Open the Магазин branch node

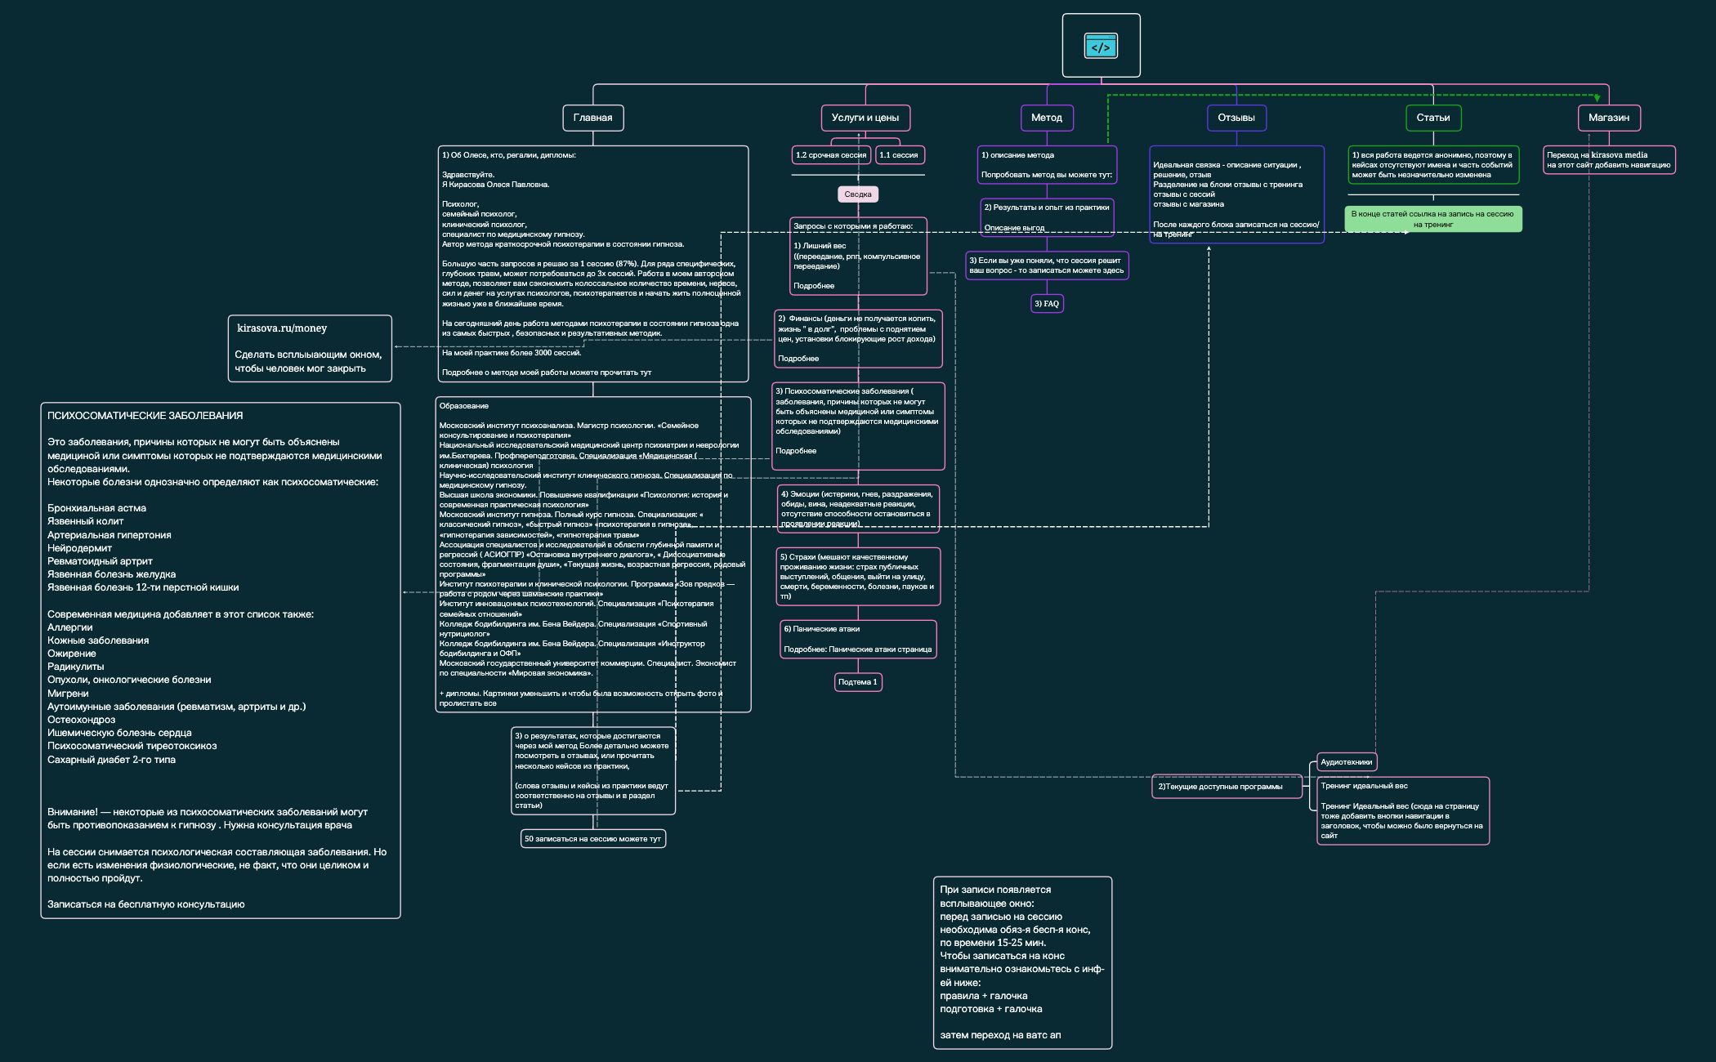pos(1608,118)
